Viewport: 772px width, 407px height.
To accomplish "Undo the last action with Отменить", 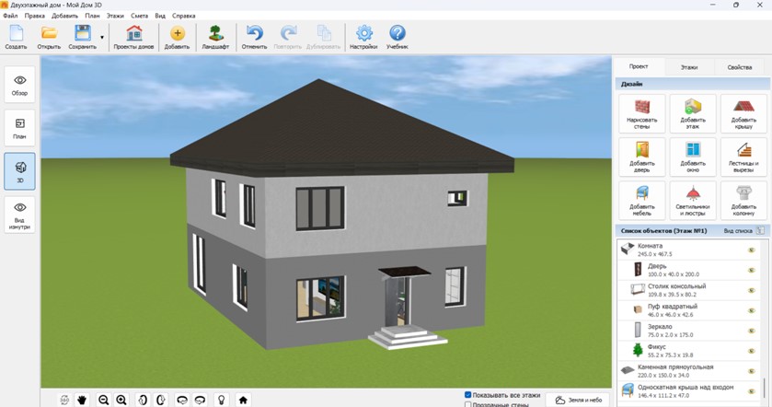I will pyautogui.click(x=254, y=37).
